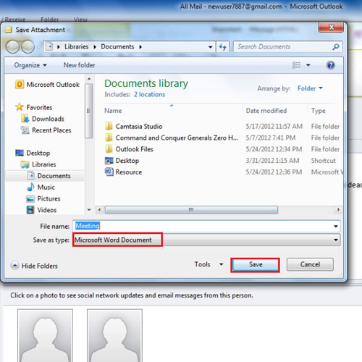Click the Save button
This screenshot has height=362, width=362.
(x=256, y=265)
